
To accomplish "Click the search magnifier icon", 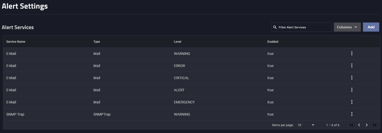I will tap(275, 27).
